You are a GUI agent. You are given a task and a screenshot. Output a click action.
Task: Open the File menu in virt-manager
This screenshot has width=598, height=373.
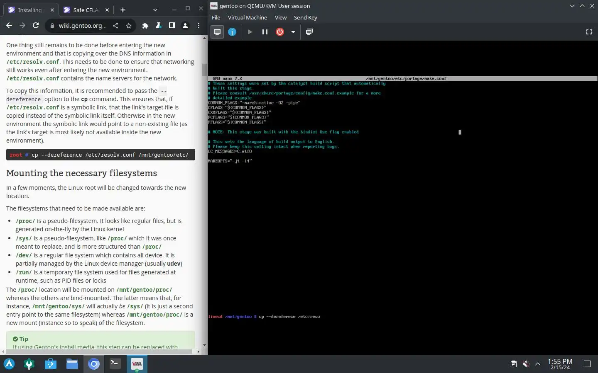216,17
